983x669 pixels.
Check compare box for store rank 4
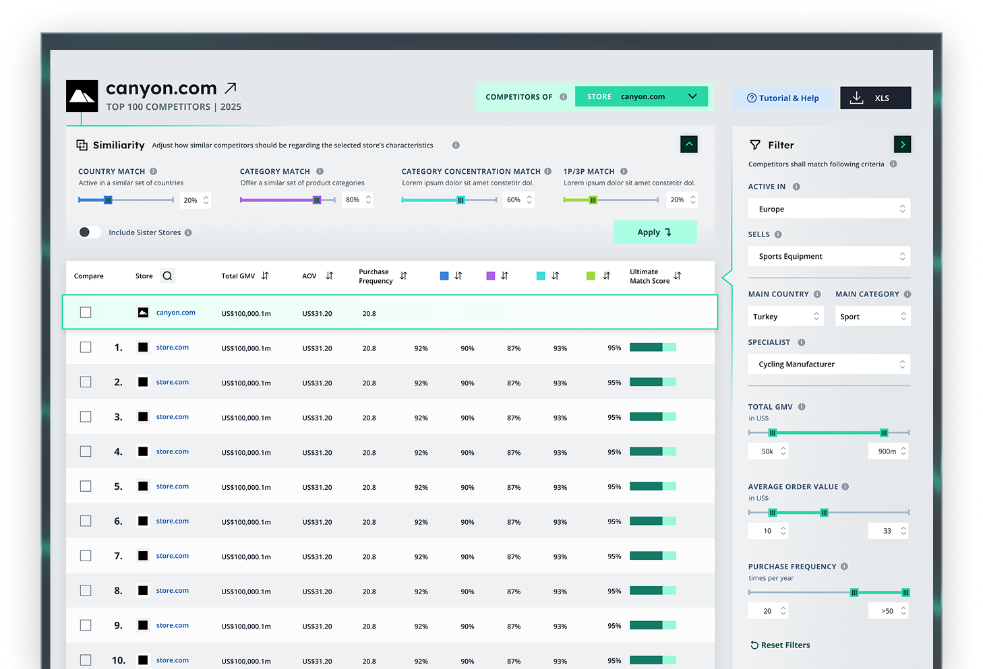[86, 451]
